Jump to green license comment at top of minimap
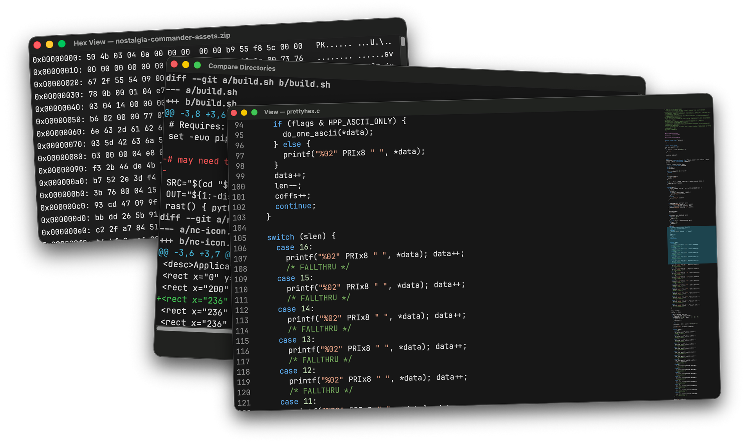 point(687,120)
